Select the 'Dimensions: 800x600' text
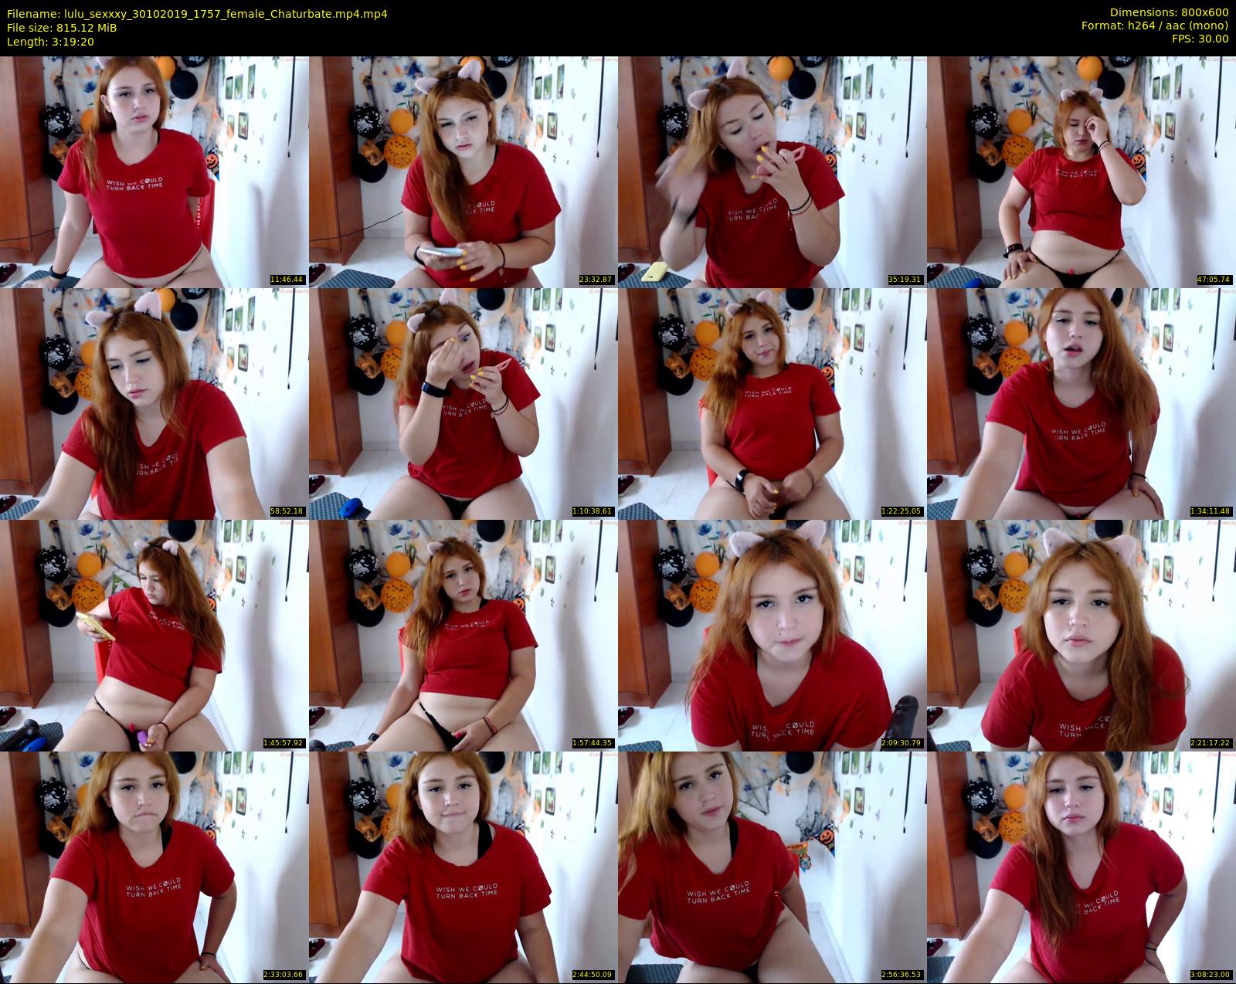The image size is (1236, 984). click(1169, 13)
